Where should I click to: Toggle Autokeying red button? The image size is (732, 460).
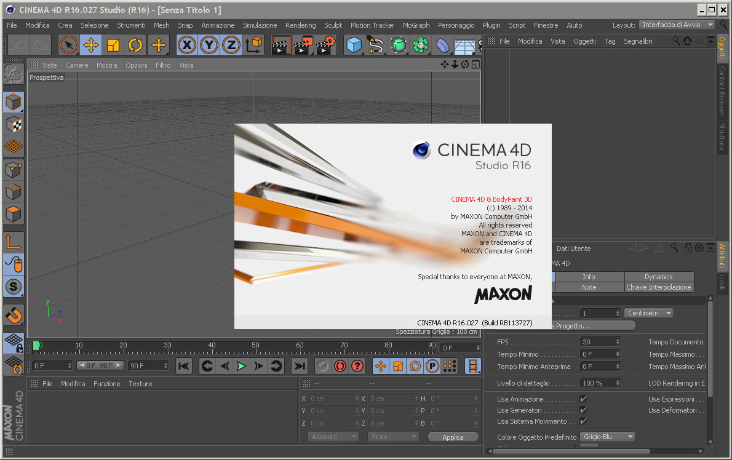[x=340, y=367]
